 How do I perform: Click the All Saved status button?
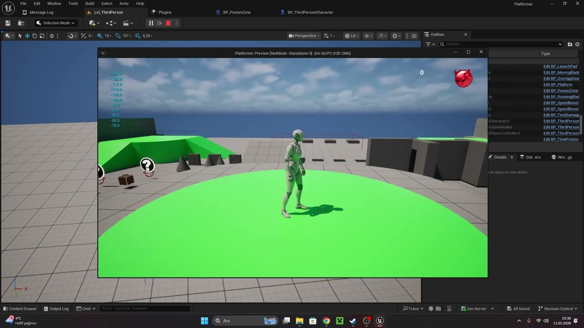point(518,308)
